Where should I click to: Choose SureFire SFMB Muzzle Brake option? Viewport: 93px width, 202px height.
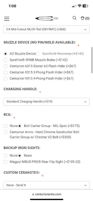(6, 60)
